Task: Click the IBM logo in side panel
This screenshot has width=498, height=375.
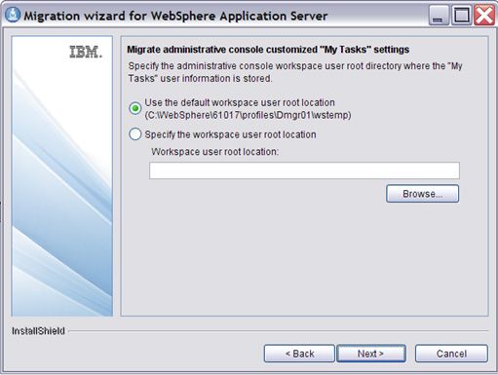Action: pyautogui.click(x=86, y=52)
